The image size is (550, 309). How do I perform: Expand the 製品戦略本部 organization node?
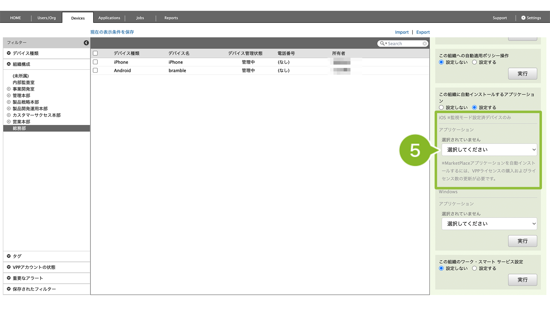[9, 102]
